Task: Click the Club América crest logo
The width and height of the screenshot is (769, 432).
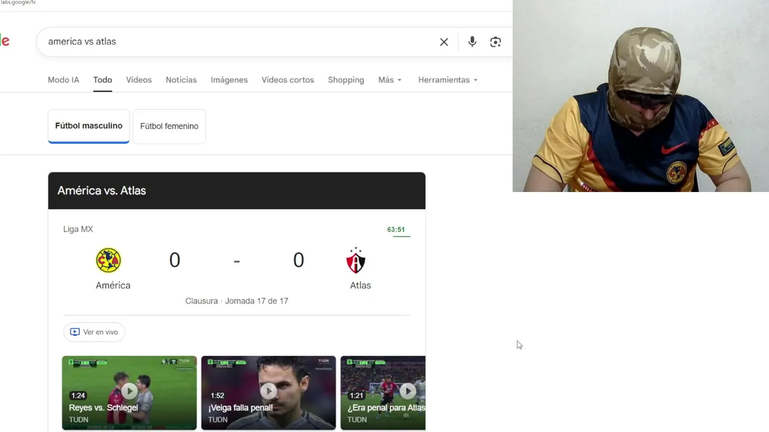Action: coord(109,260)
